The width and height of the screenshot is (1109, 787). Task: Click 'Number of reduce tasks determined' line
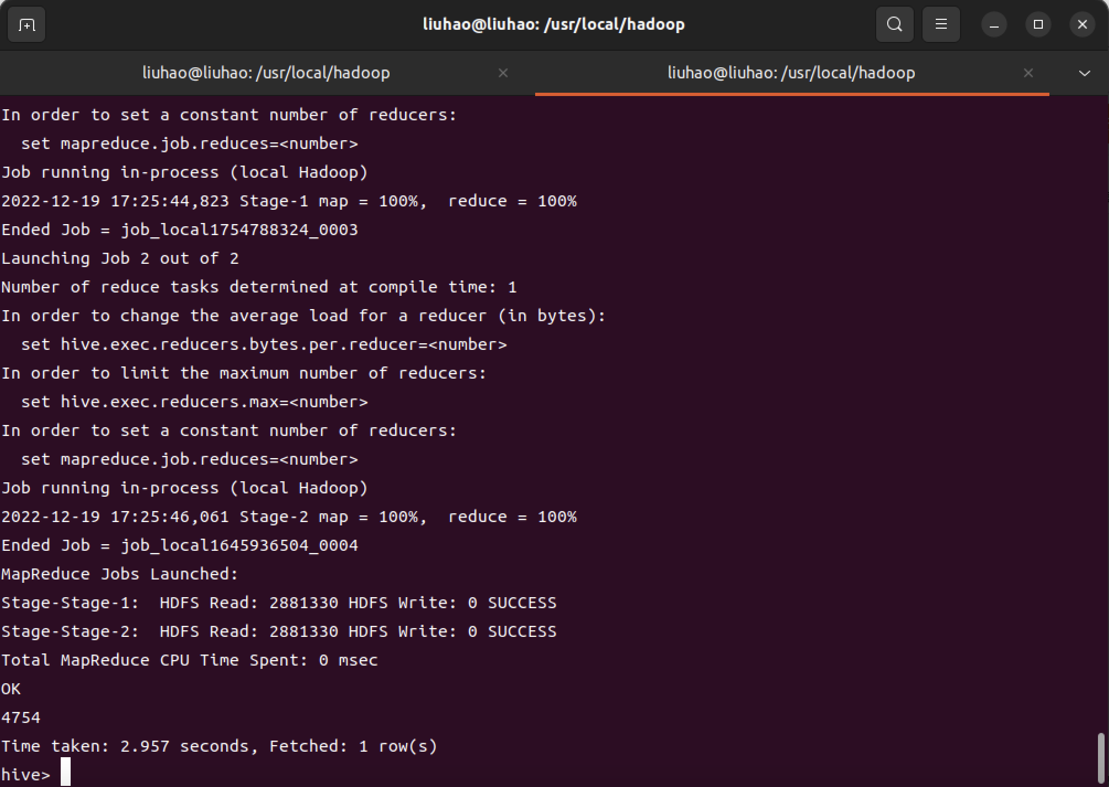[259, 287]
